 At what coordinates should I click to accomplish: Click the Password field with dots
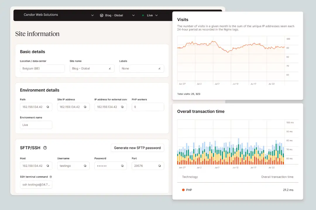[x=111, y=166]
